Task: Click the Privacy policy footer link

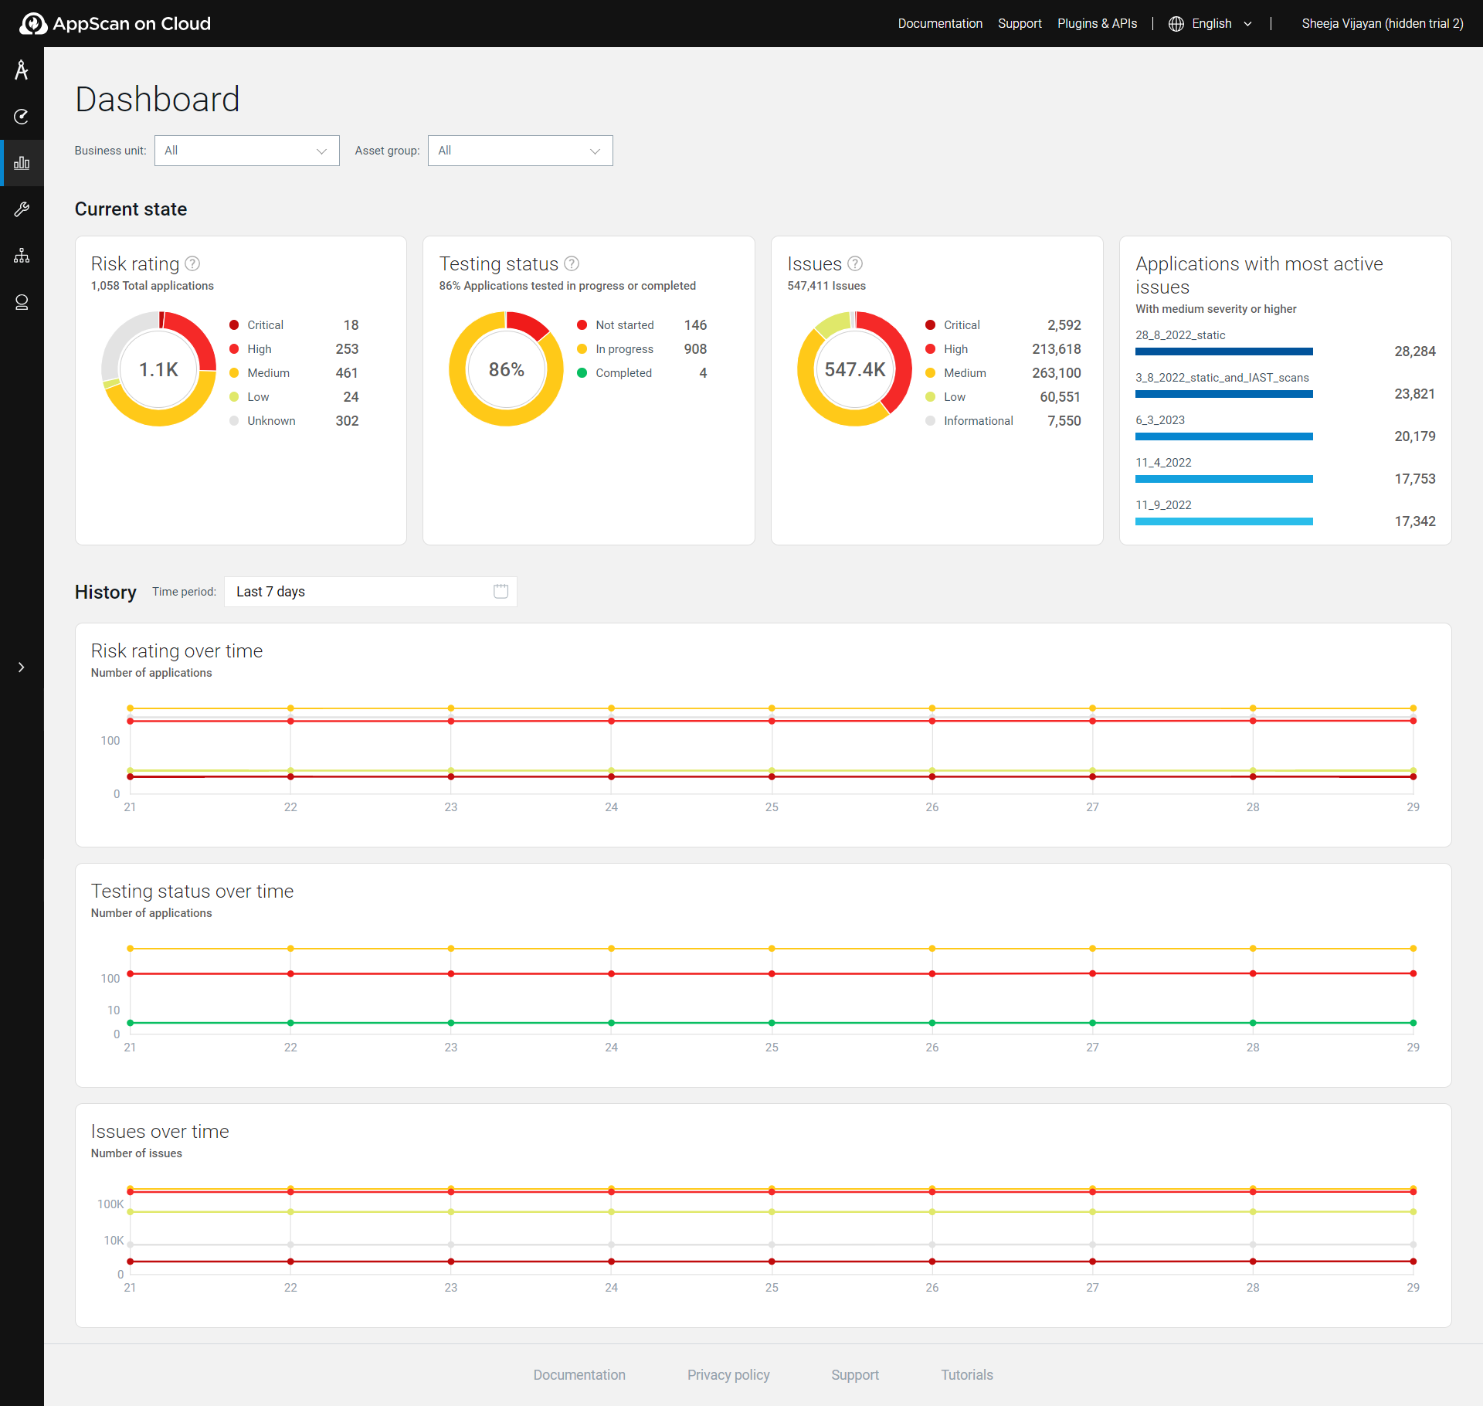Action: click(x=728, y=1375)
